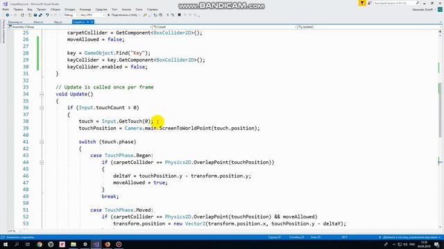Open the Windows Start menu
The image size is (444, 249).
(6, 244)
